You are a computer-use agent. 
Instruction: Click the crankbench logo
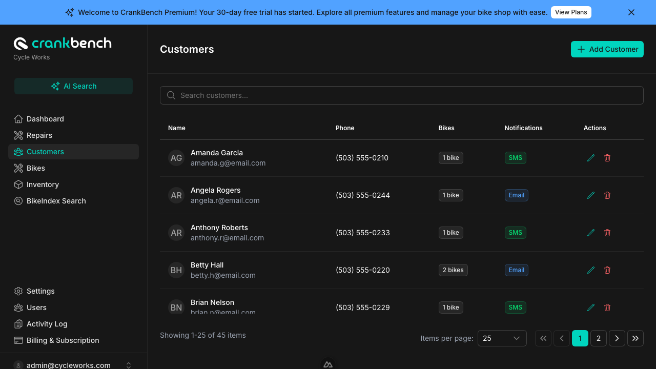point(63,43)
